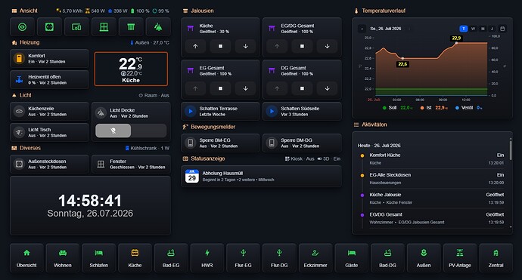This screenshot has width=522, height=280.
Task: Raise the Küche blind with up arrow
Action: point(195,46)
